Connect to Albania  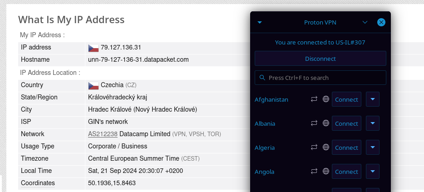[346, 123]
